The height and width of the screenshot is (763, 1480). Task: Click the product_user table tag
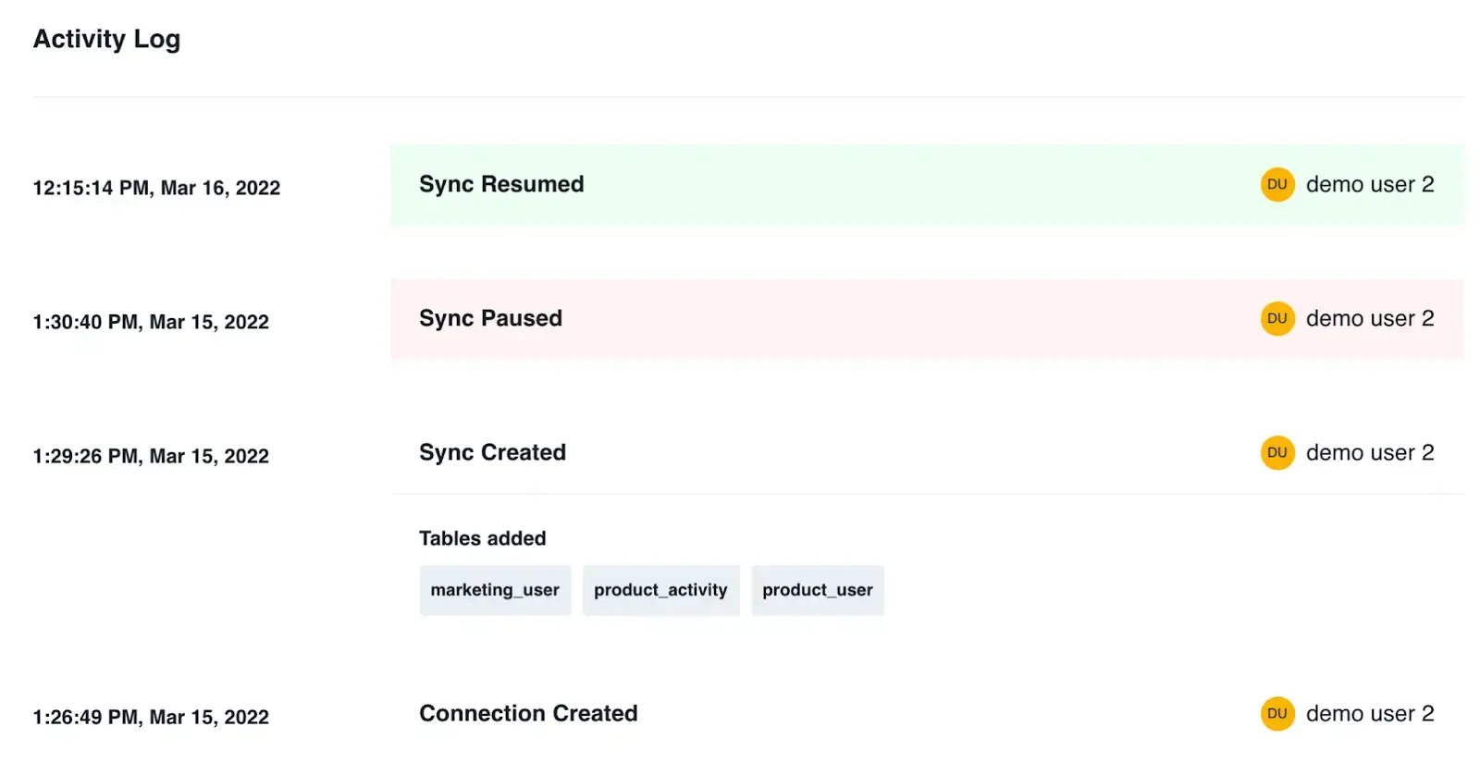pyautogui.click(x=817, y=590)
